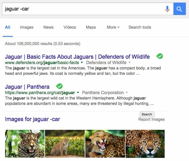Open Images for jaguar -car link

[x=32, y=119]
